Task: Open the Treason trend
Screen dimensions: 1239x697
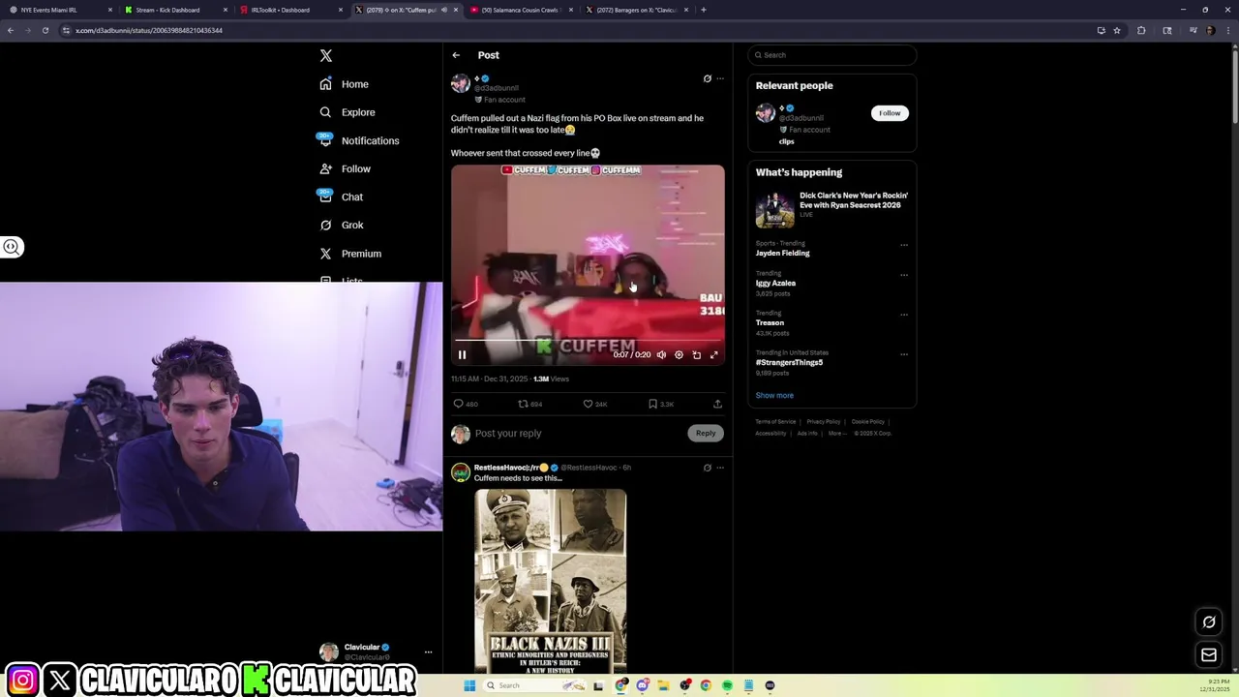Action: [770, 323]
